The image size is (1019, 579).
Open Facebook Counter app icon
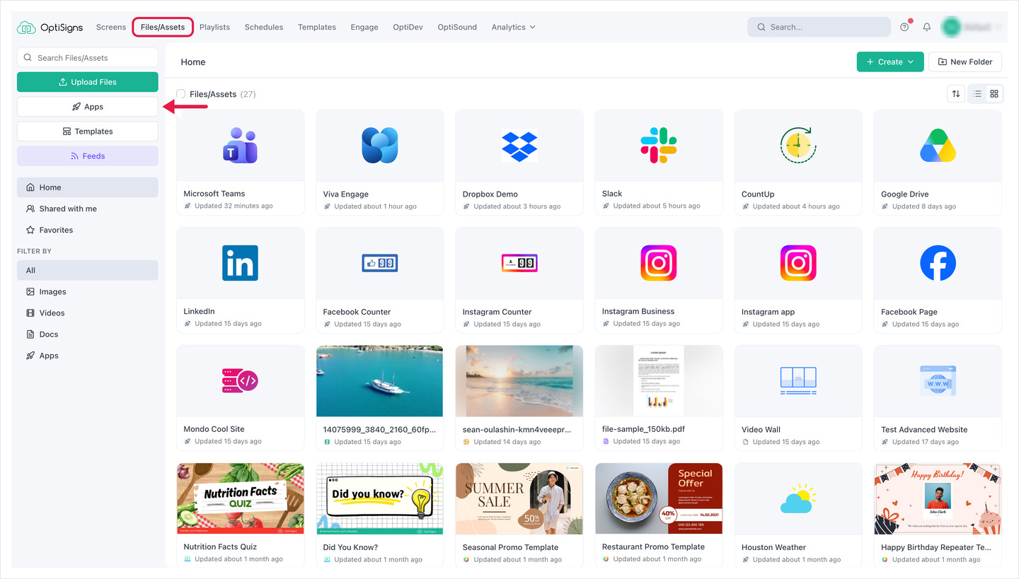click(380, 263)
